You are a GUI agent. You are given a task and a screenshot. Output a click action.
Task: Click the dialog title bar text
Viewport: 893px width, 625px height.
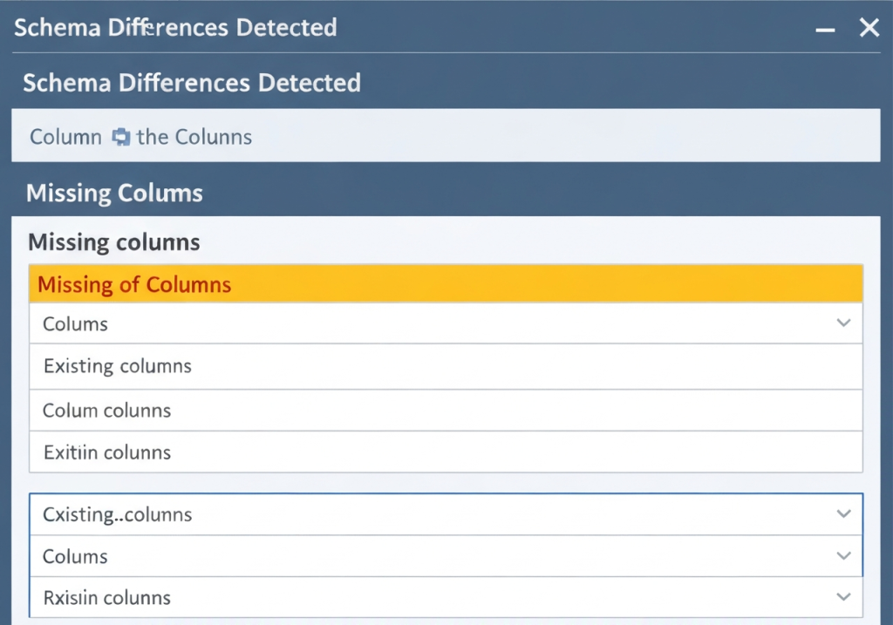[175, 27]
